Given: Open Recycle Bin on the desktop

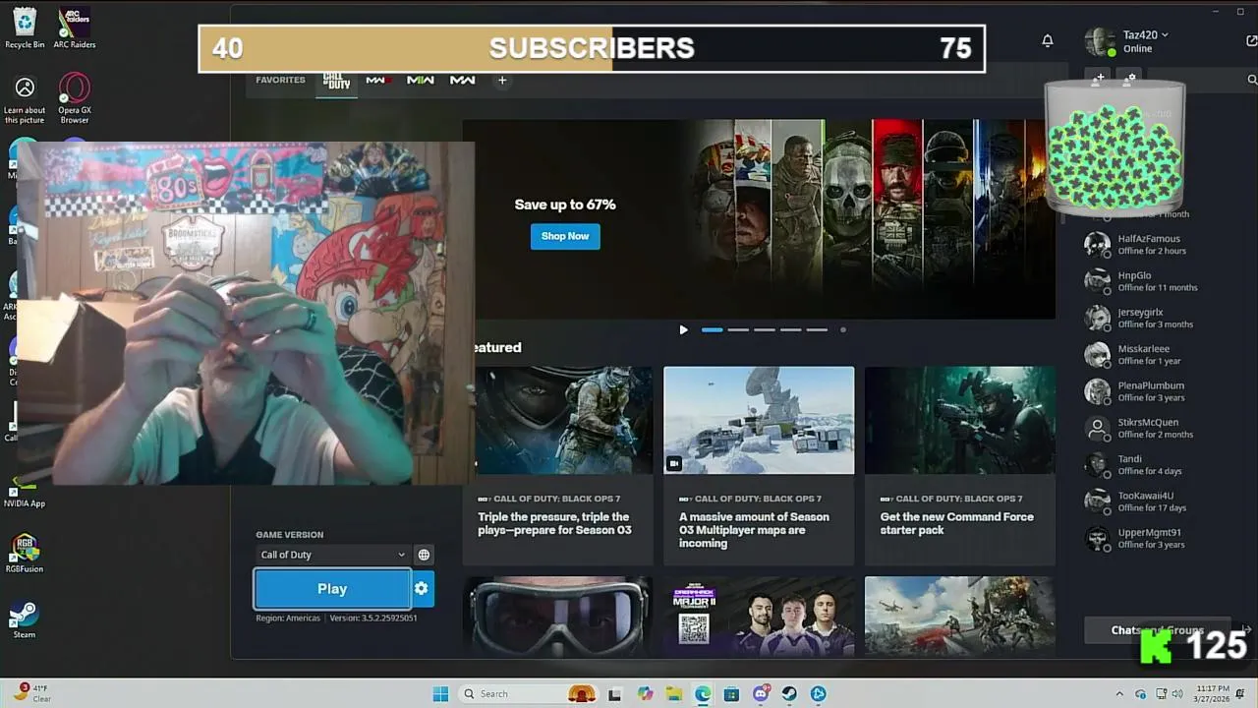Looking at the screenshot, I should tap(25, 27).
